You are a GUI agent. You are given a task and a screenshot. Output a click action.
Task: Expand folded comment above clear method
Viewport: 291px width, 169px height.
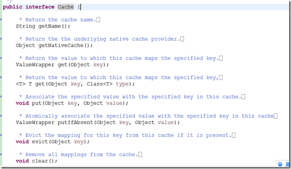coord(1,154)
